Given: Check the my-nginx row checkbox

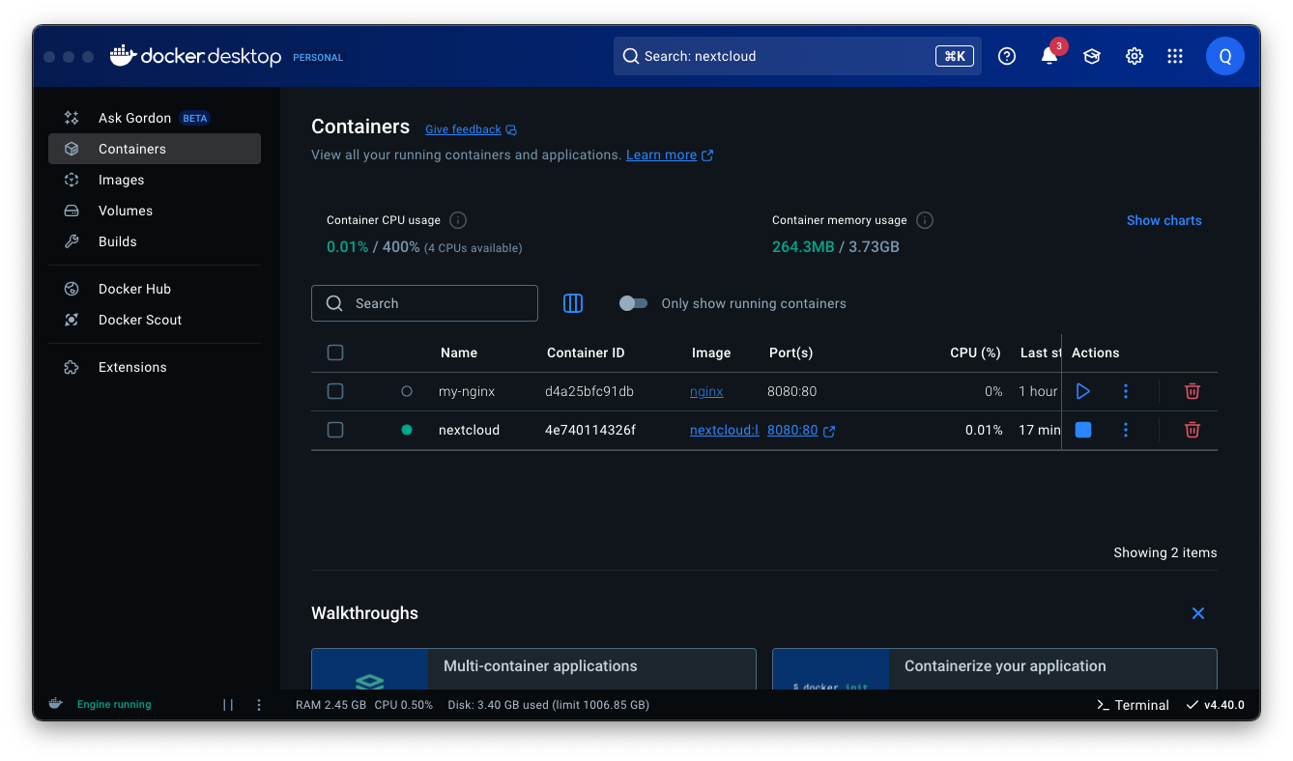Looking at the screenshot, I should (x=335, y=391).
